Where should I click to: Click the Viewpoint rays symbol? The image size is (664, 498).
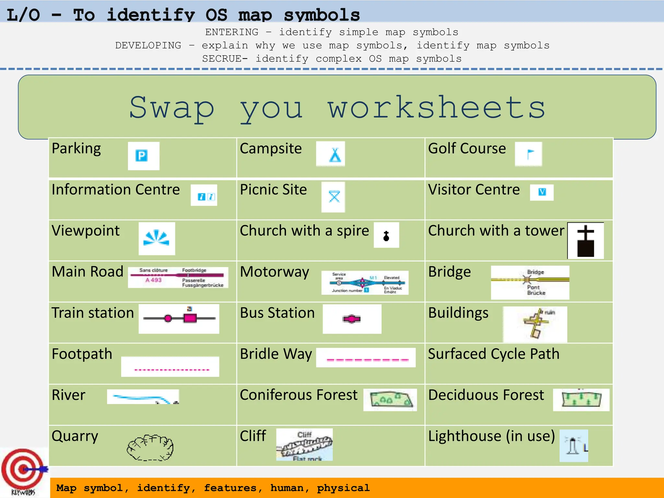157,239
